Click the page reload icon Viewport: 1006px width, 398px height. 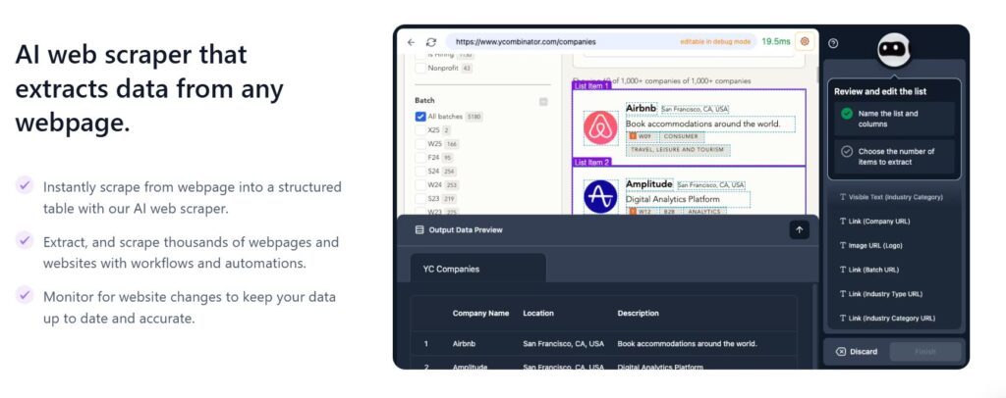click(x=431, y=42)
